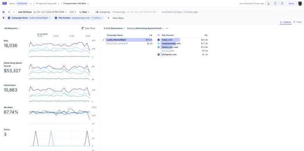Remove the Campaign Name filter
This screenshot has width=304, height=151.
click(9, 18)
